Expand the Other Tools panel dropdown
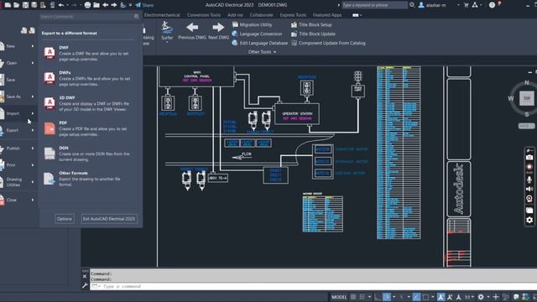Image resolution: width=537 pixels, height=302 pixels. point(262,52)
